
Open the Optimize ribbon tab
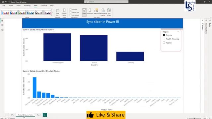coord(44,6)
